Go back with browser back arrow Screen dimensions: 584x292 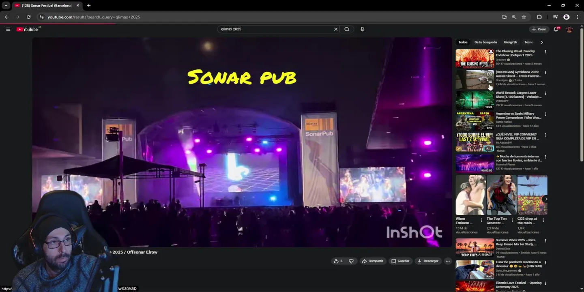[6, 17]
